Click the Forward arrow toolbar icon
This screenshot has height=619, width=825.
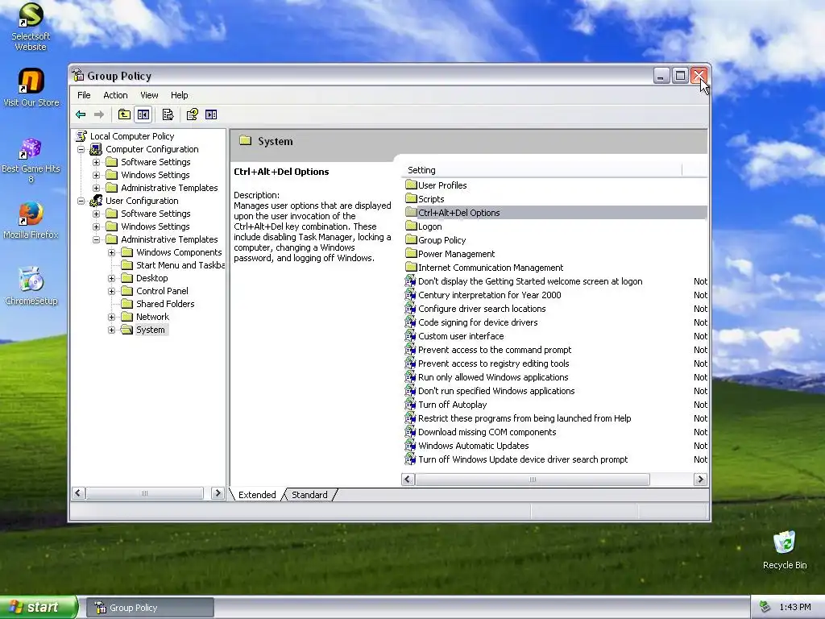[99, 114]
